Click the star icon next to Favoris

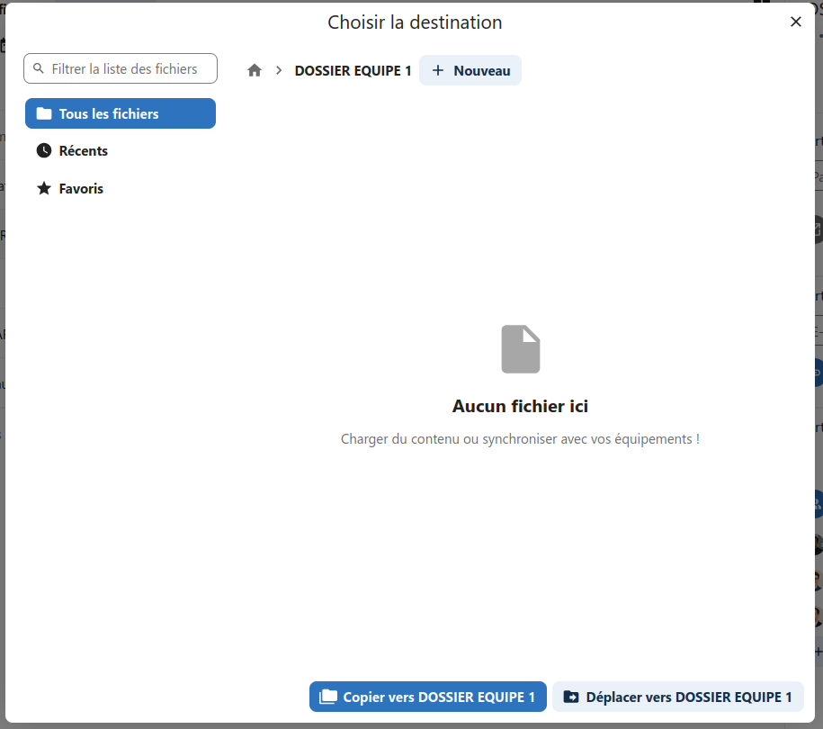[44, 189]
